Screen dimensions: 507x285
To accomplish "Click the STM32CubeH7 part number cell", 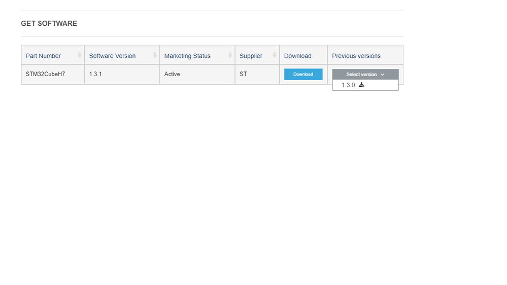I will pos(53,75).
